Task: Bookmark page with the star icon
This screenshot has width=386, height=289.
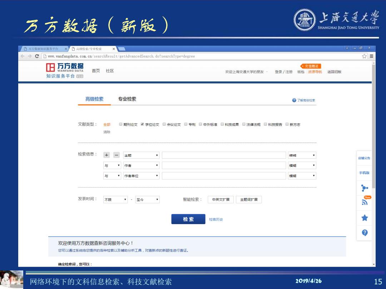Action: tap(364, 56)
